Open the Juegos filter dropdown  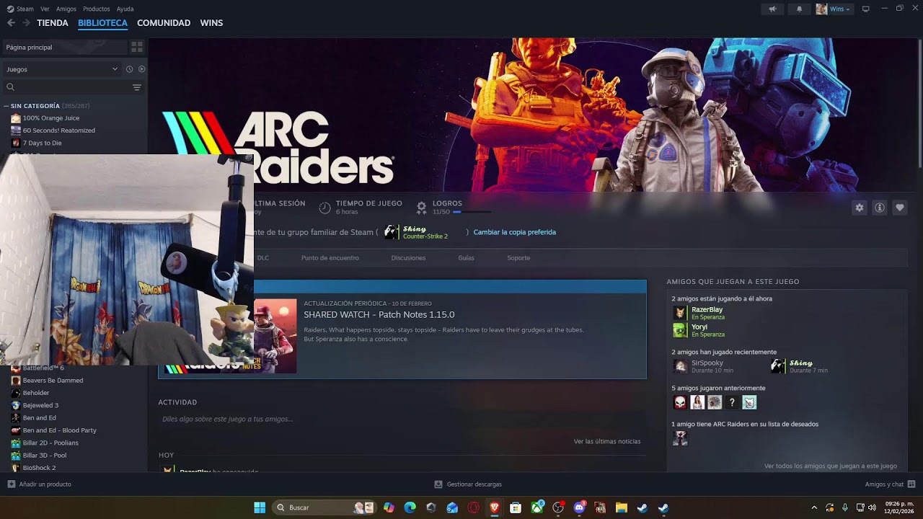62,69
